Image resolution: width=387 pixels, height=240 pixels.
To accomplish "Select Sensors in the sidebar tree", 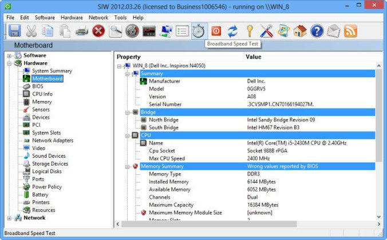I will [x=41, y=109].
